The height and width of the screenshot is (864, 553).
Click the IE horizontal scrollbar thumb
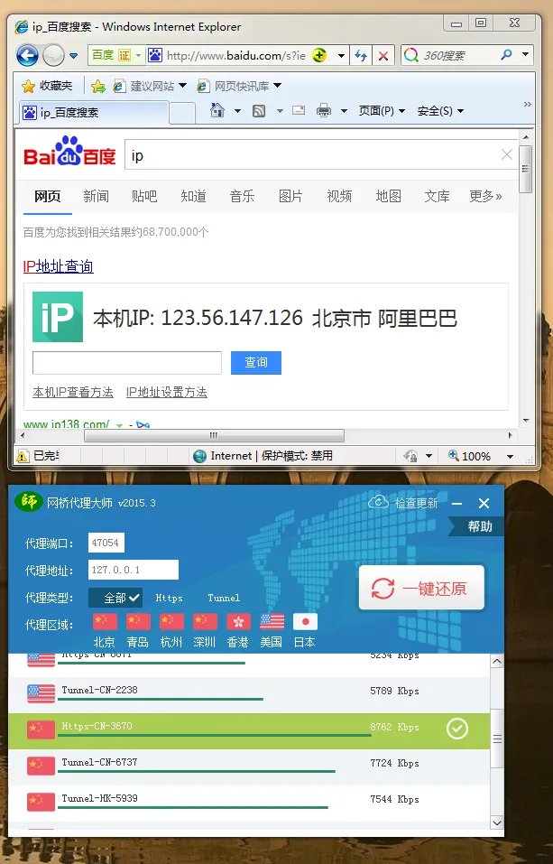pyautogui.click(x=214, y=435)
